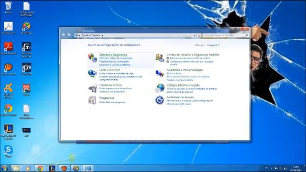Click Ajustar a resolução da tela link
The image size is (306, 172).
pos(180,80)
